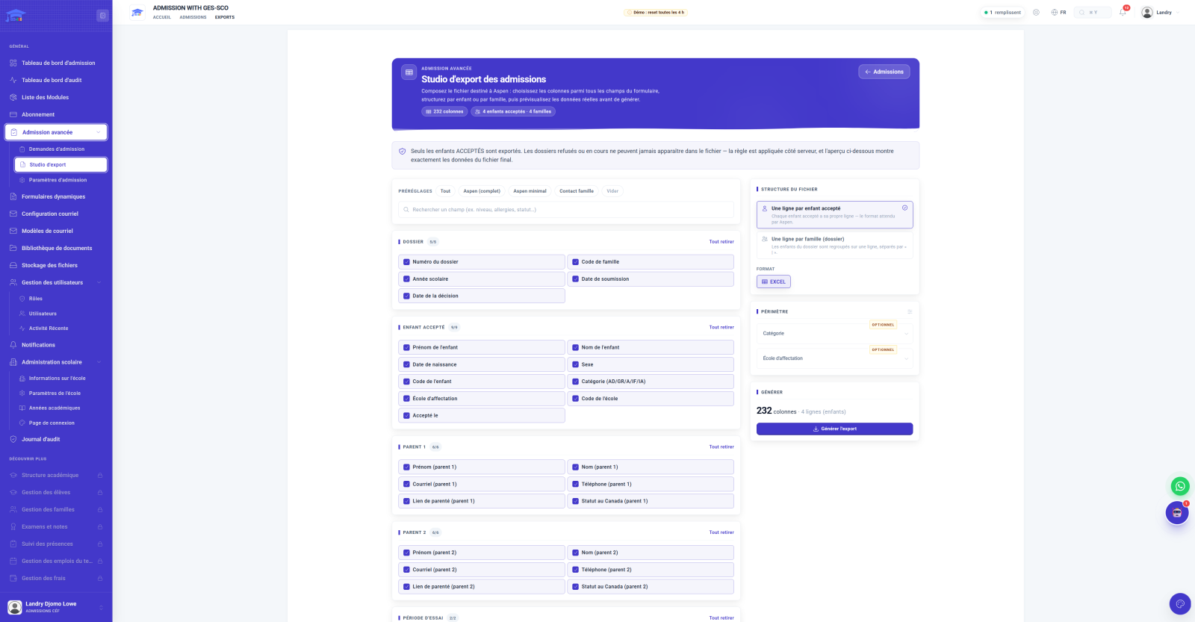This screenshot has height=622, width=1195.
Task: Click the padlock next to Gestion des élèves
Action: 99,492
